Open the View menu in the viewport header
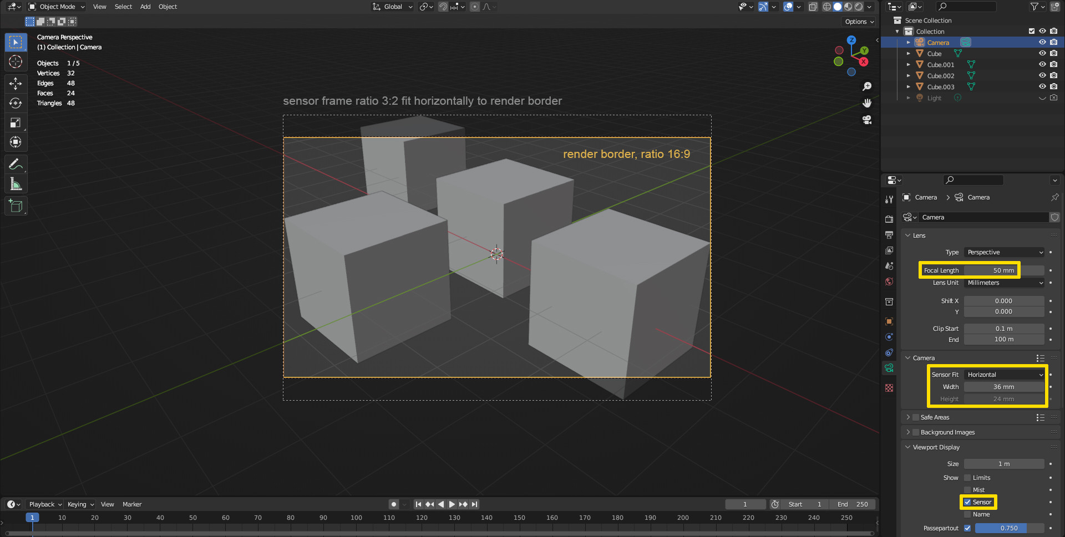Screen dimensions: 1065x537 (99, 7)
